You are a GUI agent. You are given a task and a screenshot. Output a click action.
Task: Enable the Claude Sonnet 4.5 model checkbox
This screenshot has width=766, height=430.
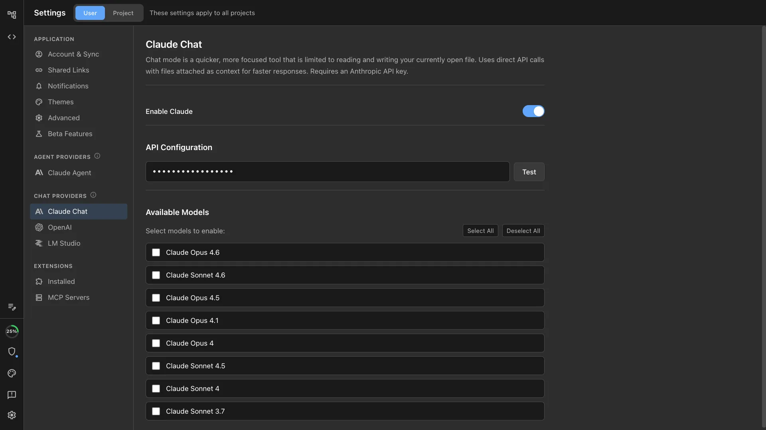click(x=156, y=366)
